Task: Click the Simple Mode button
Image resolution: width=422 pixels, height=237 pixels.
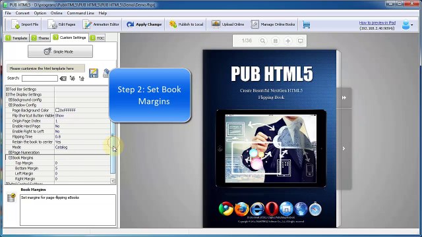Action: [x=60, y=51]
